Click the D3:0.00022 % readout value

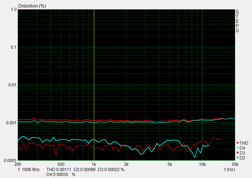pyautogui.click(x=111, y=170)
